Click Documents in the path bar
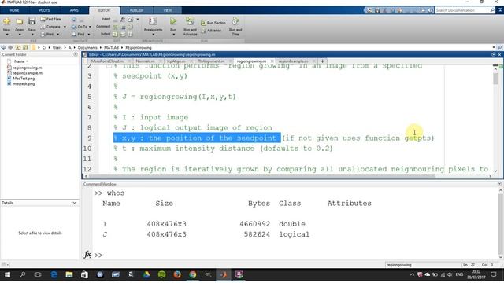Image resolution: width=504 pixels, height=283 pixels. click(87, 47)
